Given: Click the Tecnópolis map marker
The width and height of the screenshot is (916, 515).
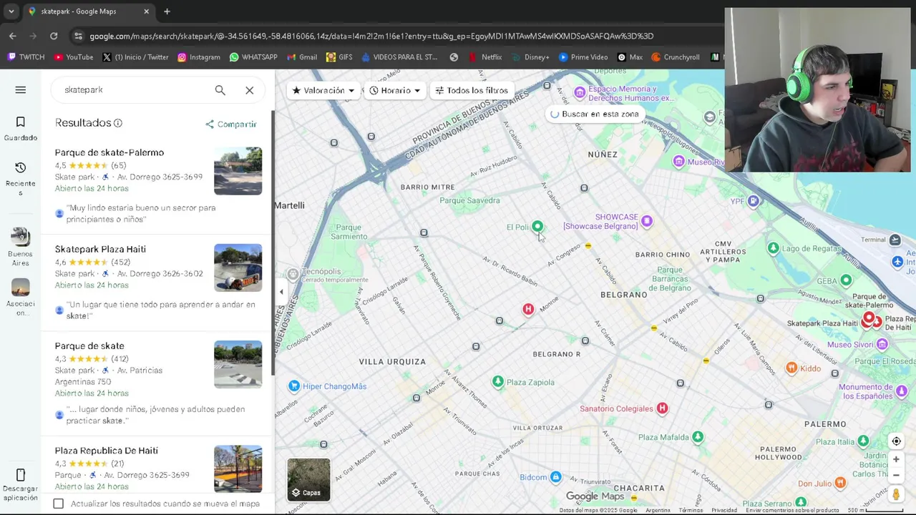Looking at the screenshot, I should 293,274.
